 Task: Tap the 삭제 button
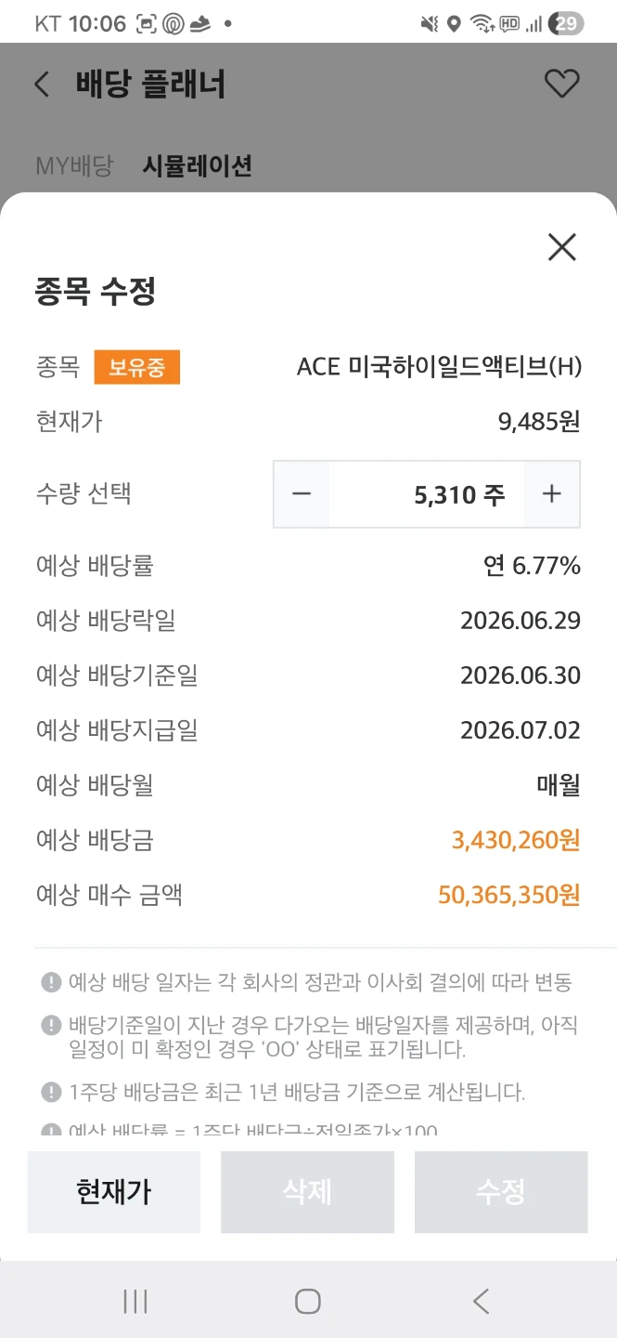click(307, 1192)
